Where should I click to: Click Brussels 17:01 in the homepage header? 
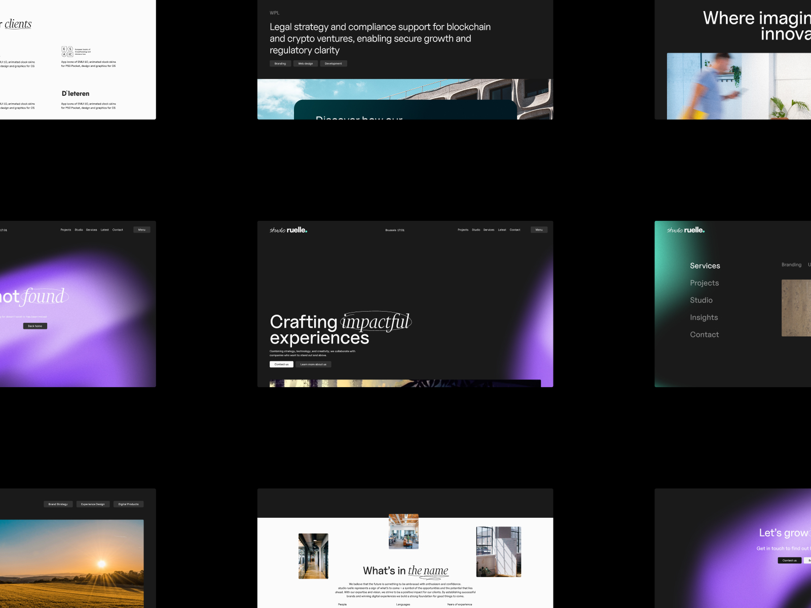(x=395, y=230)
